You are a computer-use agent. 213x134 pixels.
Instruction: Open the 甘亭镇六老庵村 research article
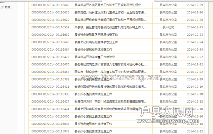coord(110,65)
